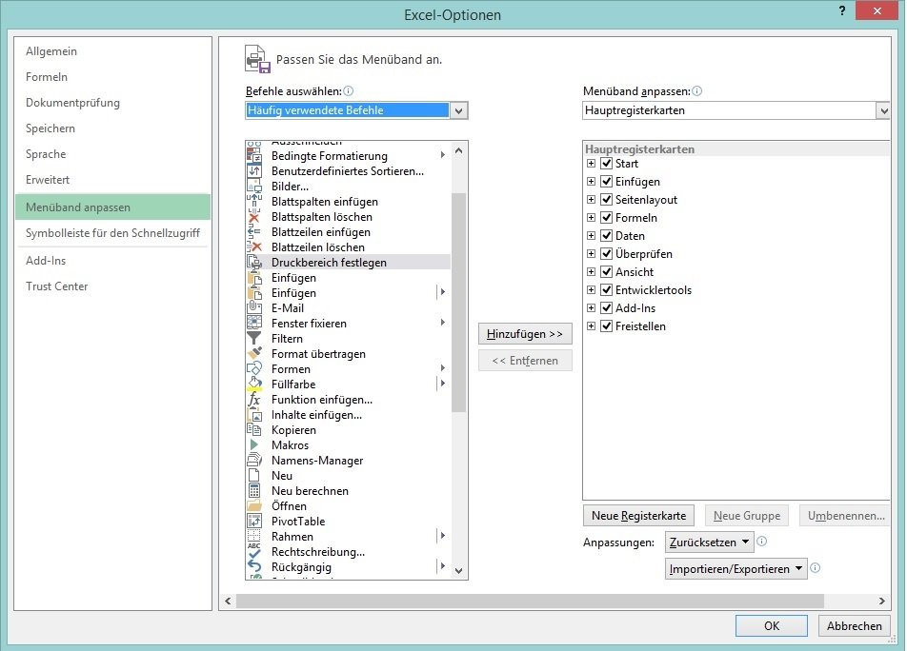Click the Funktion einfügen fx icon
907x651 pixels.
tap(254, 399)
